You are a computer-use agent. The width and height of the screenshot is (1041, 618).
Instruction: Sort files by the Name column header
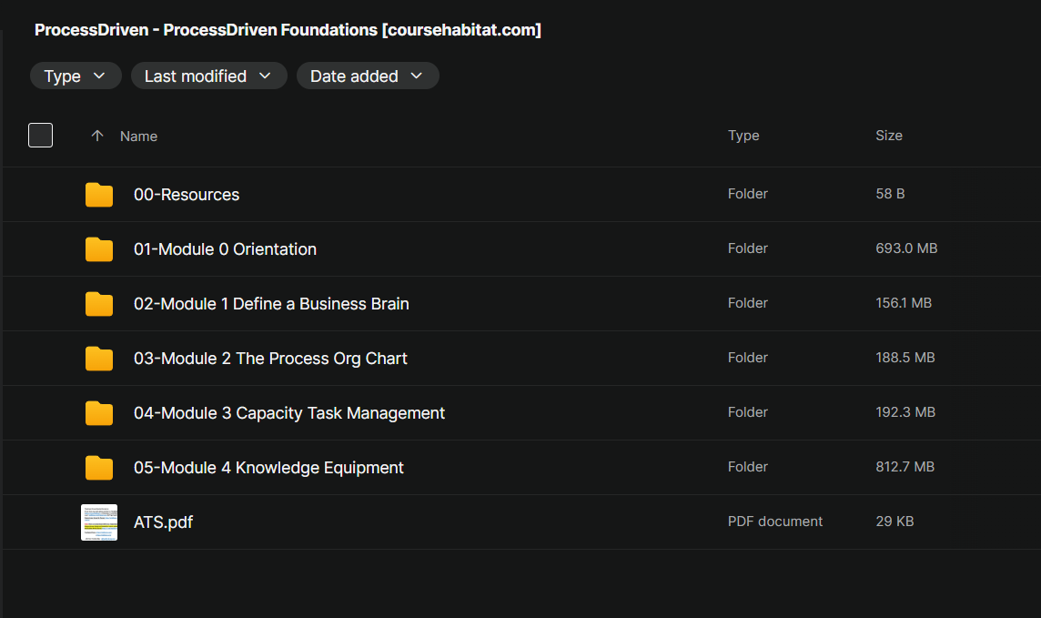click(139, 137)
